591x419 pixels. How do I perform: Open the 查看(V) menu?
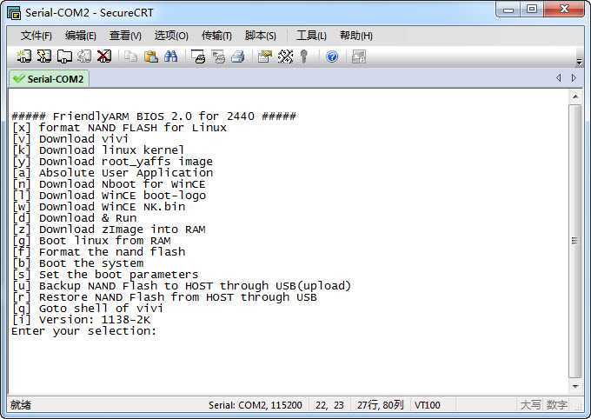point(125,36)
